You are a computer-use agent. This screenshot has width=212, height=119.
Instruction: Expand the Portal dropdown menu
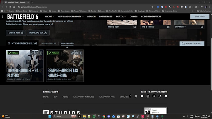121,16
